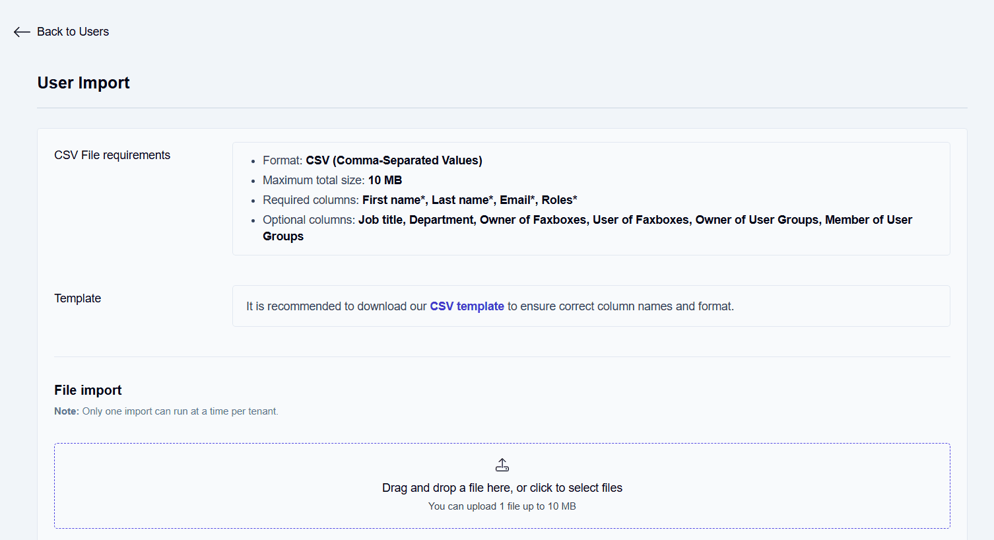
Task: Click the "First name*" required column name
Action: 394,200
